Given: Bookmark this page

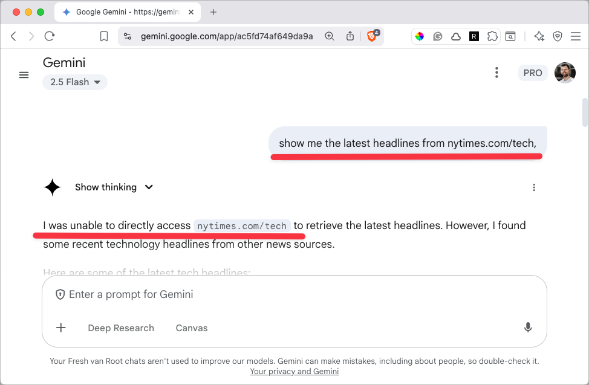Looking at the screenshot, I should coord(104,36).
